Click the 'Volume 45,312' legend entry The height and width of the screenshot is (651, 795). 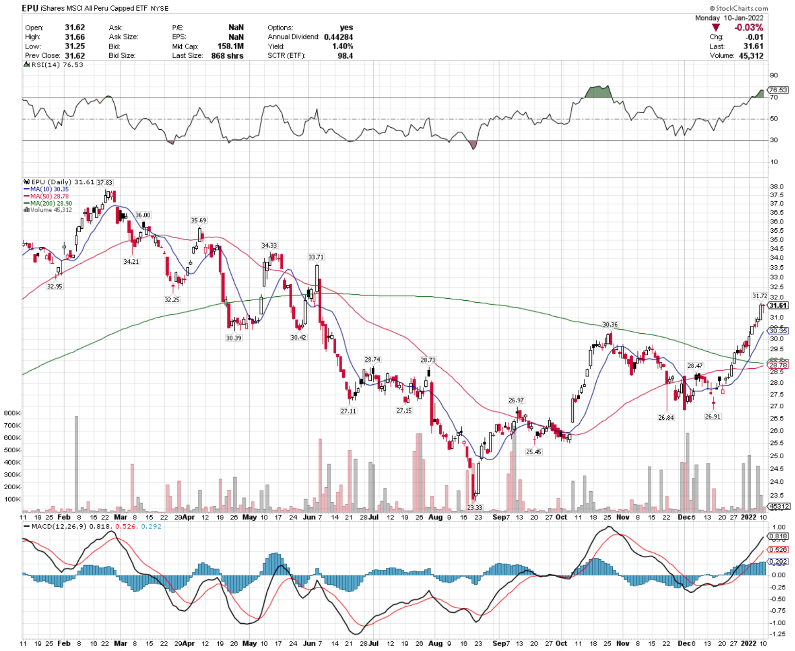51,210
